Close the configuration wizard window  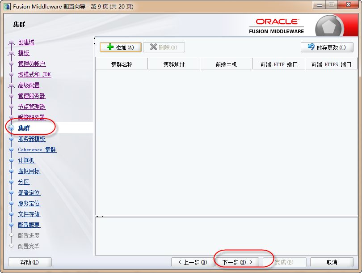[x=348, y=5]
